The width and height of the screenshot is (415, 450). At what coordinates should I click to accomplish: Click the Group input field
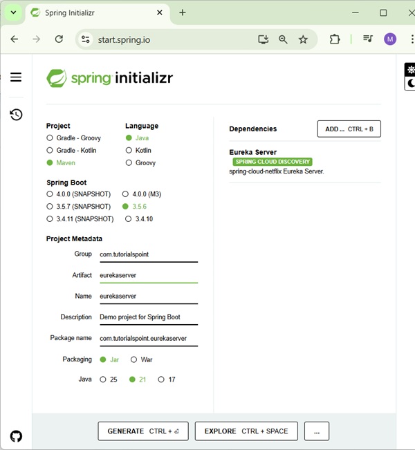point(149,254)
